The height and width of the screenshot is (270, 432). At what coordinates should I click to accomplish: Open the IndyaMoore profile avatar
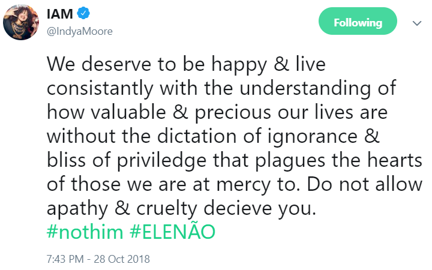point(22,23)
